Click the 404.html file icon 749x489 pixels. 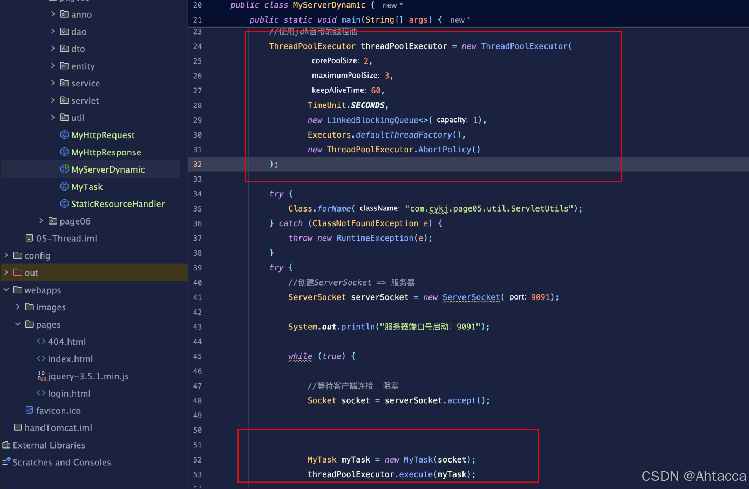pyautogui.click(x=41, y=342)
